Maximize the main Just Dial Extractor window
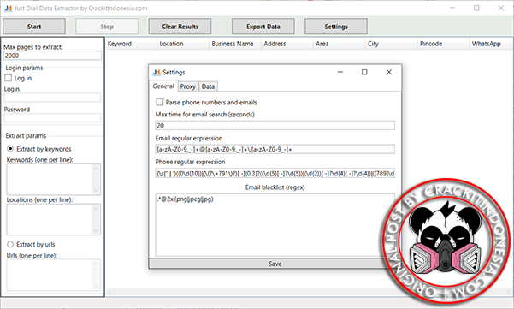This screenshot has height=309, width=514. 476,8
